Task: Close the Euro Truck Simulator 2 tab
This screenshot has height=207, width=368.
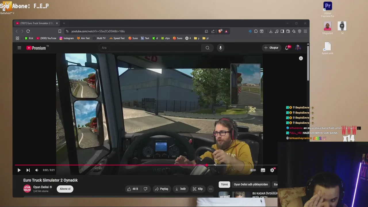Action: (57, 23)
